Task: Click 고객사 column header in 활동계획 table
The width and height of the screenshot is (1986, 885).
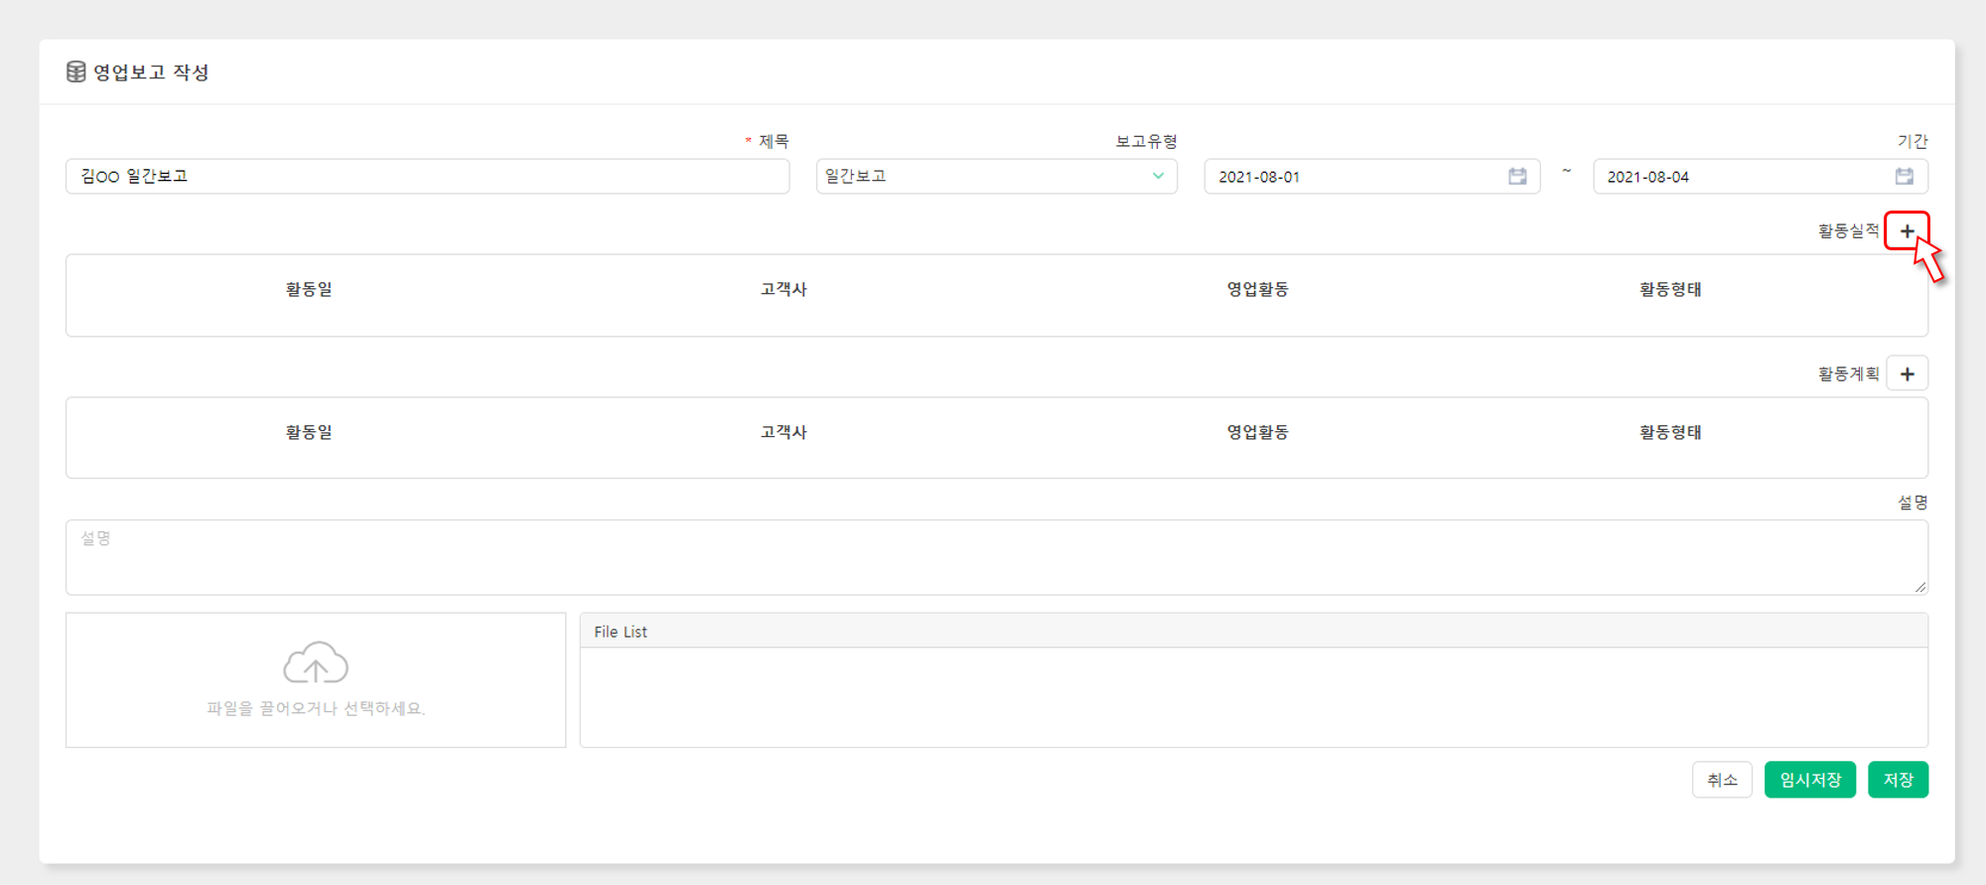Action: tap(783, 432)
